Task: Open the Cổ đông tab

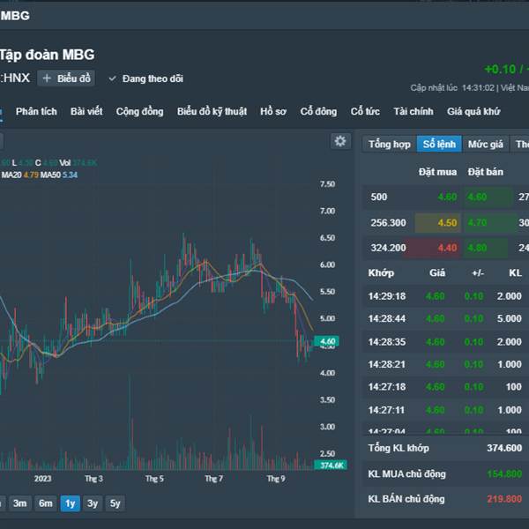Action: (x=318, y=111)
